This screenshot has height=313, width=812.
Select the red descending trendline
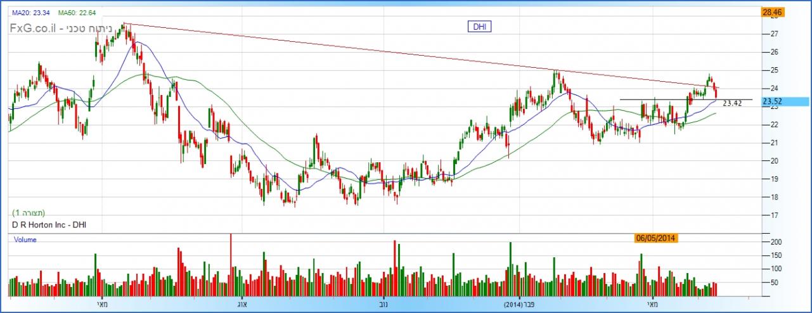[380, 53]
